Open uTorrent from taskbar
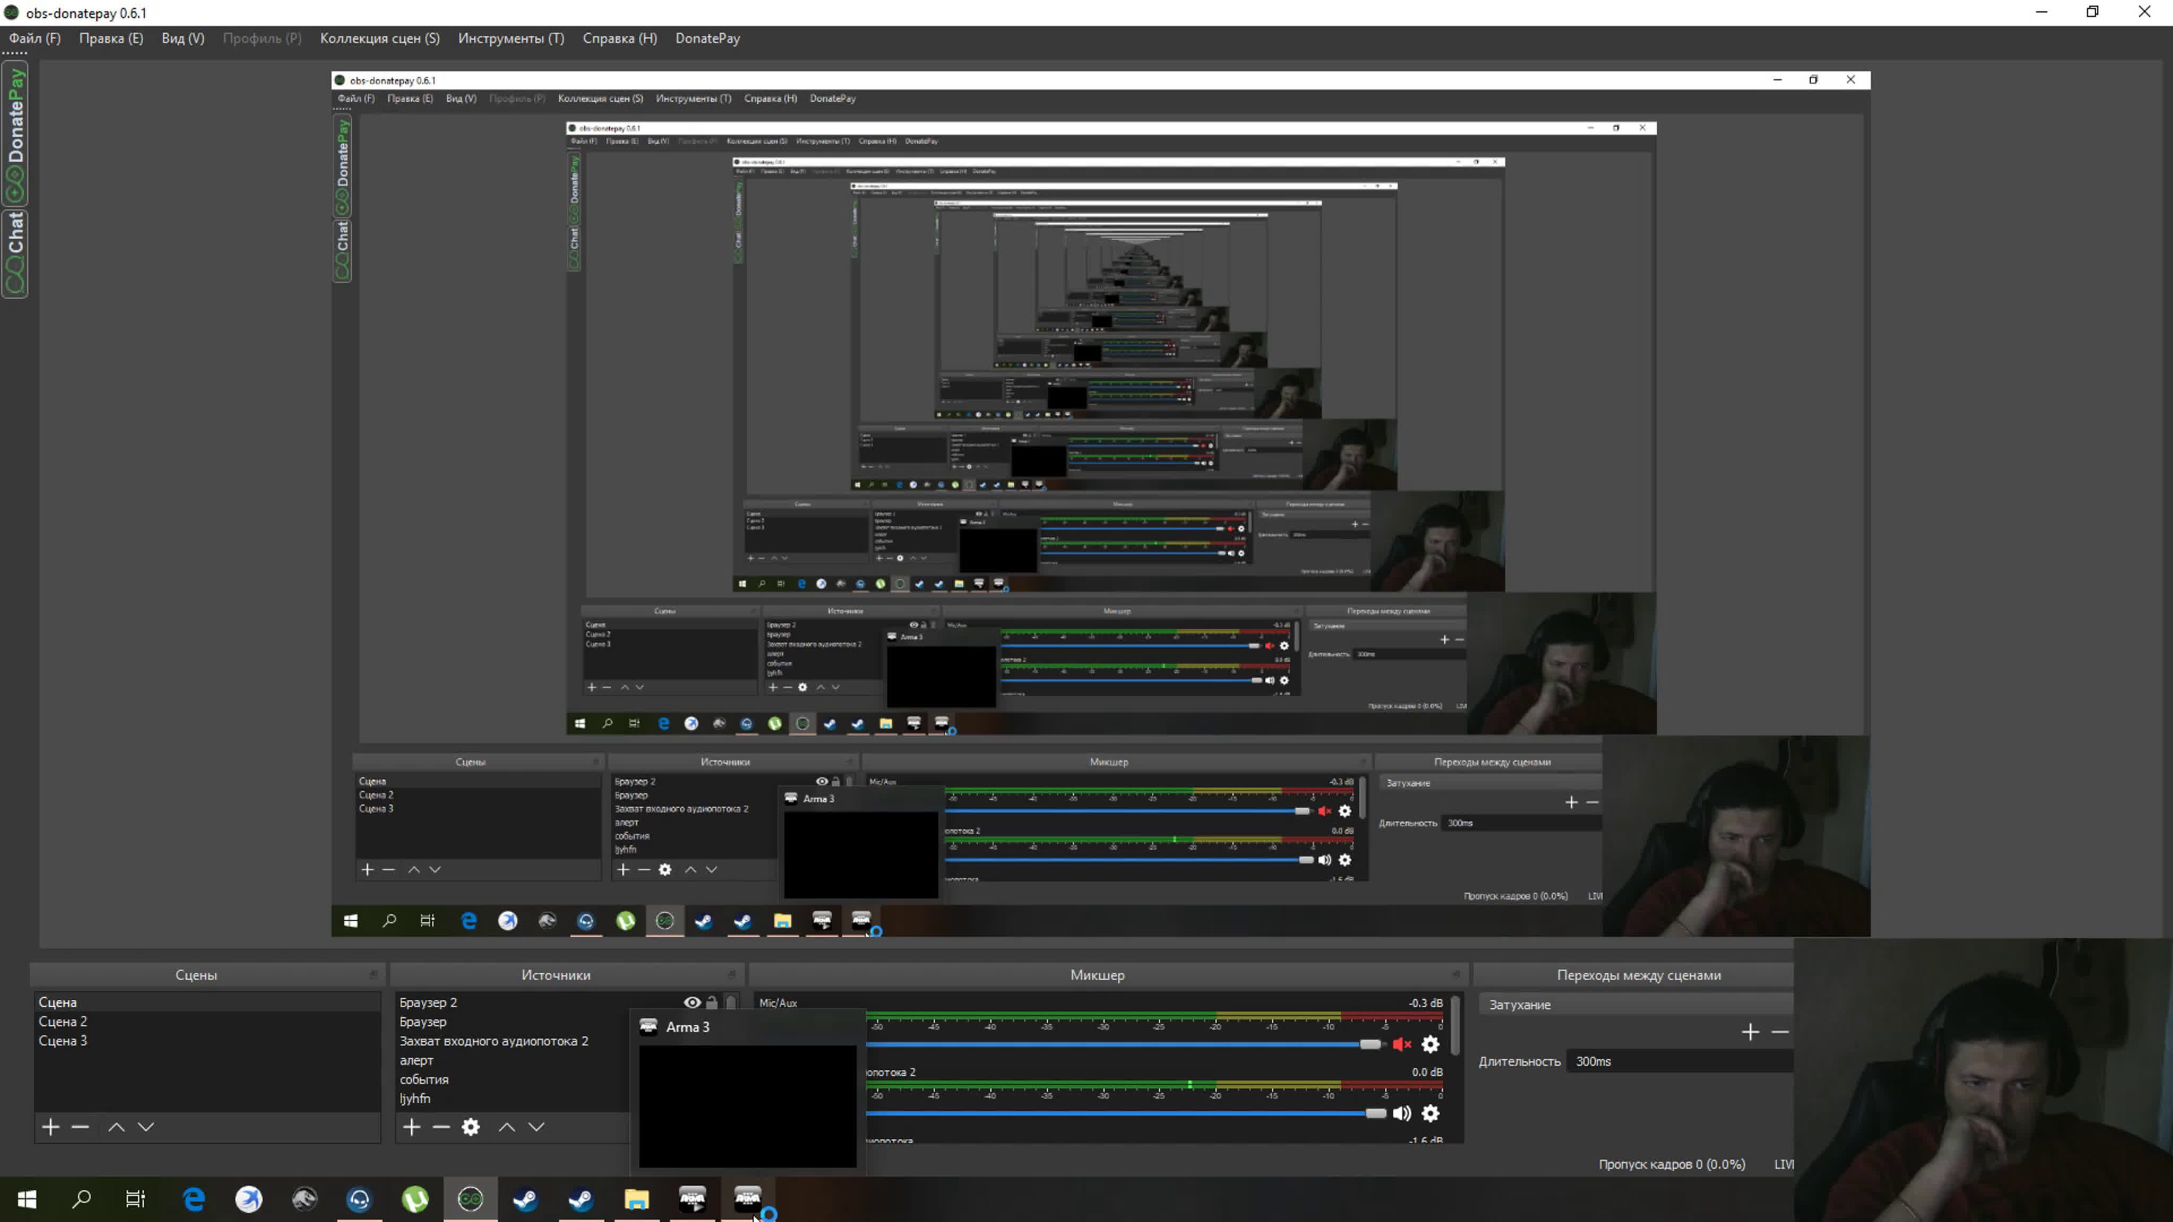This screenshot has height=1222, width=2173. point(415,1198)
